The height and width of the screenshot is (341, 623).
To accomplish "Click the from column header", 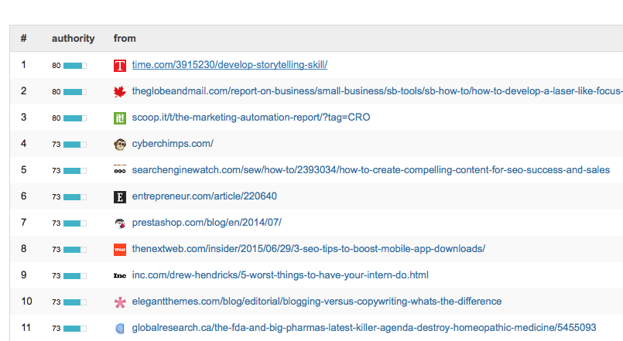I will click(125, 39).
